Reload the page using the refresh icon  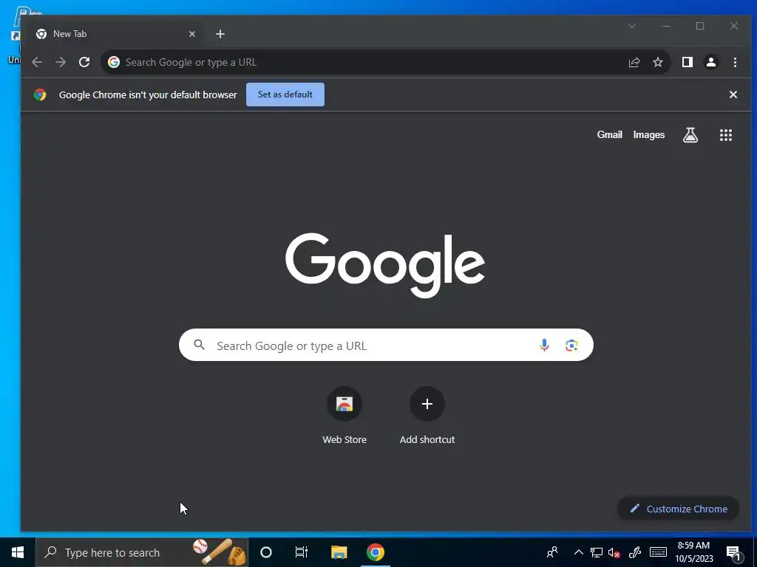[x=84, y=62]
